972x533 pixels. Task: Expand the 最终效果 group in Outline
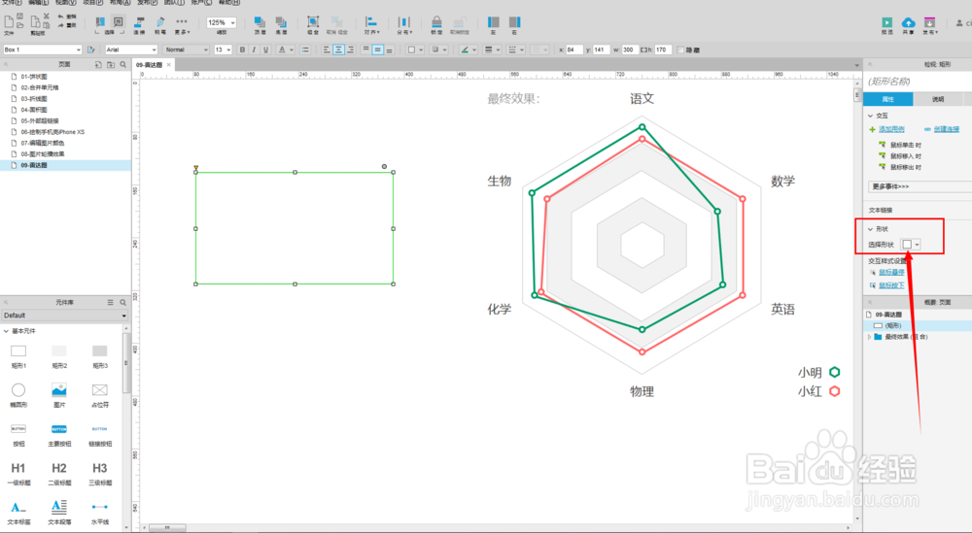(x=869, y=337)
